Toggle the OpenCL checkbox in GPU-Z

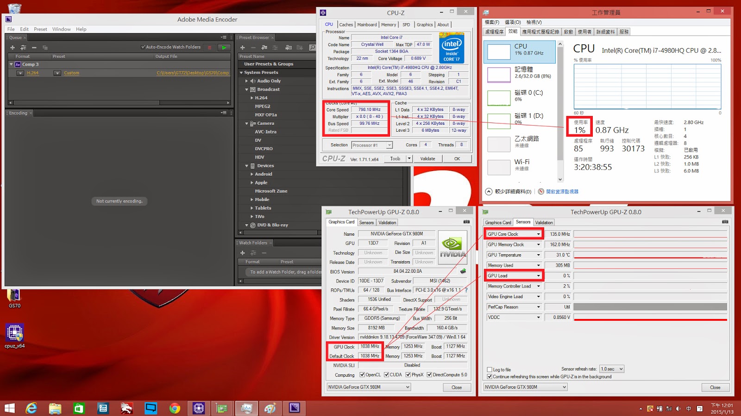pyautogui.click(x=362, y=375)
